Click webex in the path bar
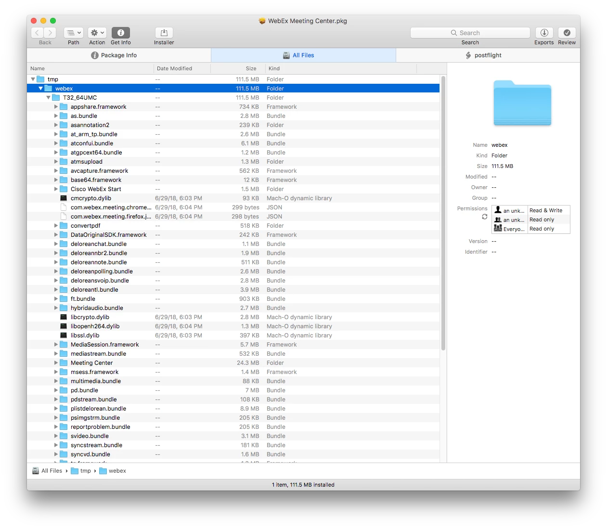The image size is (607, 529). 113,471
